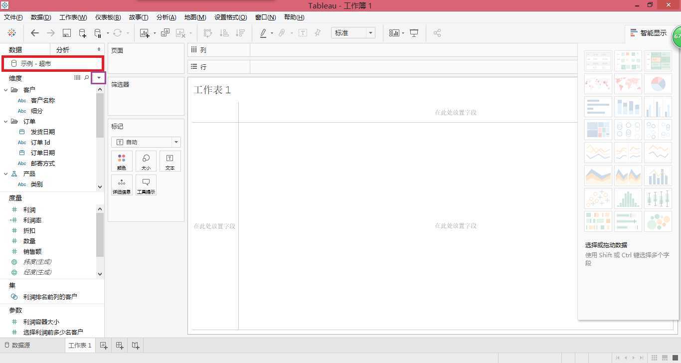Screen dimensions: 681x363
Task: Add a new data source via toolbar
Action: point(82,33)
